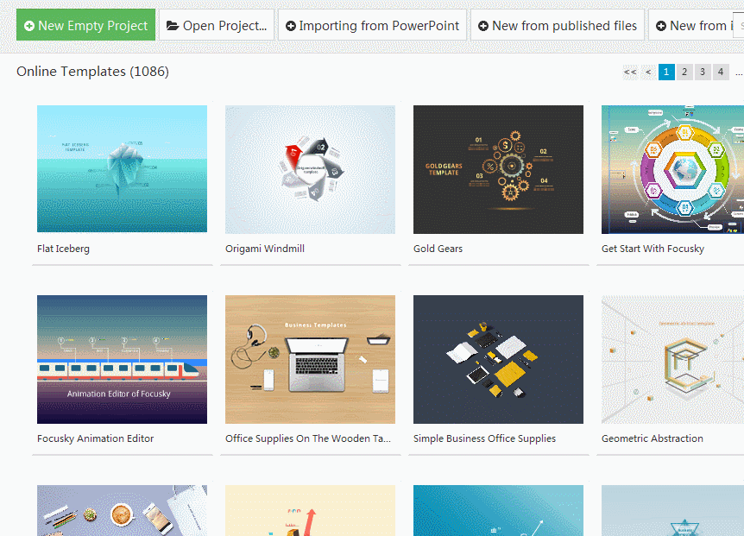Select Importing from PowerPoint option
Image resolution: width=744 pixels, height=536 pixels.
pos(372,26)
